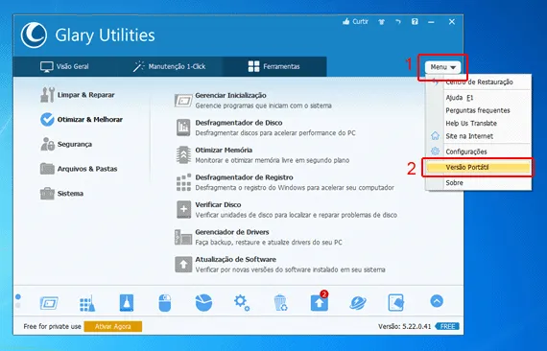Screen dimensions: 547x351
Task: Open the help question-mark icon in title bar
Action: [415, 22]
